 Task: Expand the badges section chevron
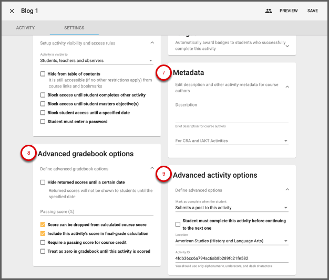[287, 46]
